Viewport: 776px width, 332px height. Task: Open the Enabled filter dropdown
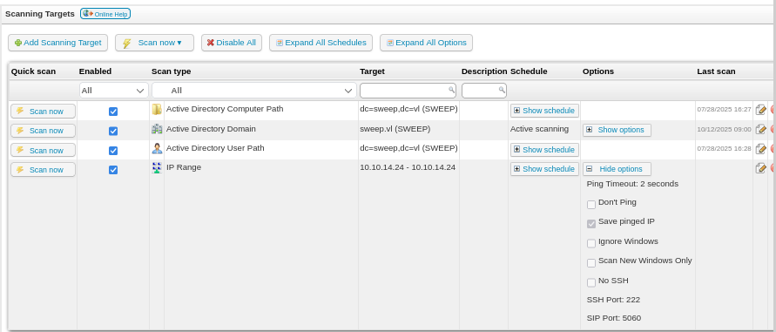click(114, 90)
